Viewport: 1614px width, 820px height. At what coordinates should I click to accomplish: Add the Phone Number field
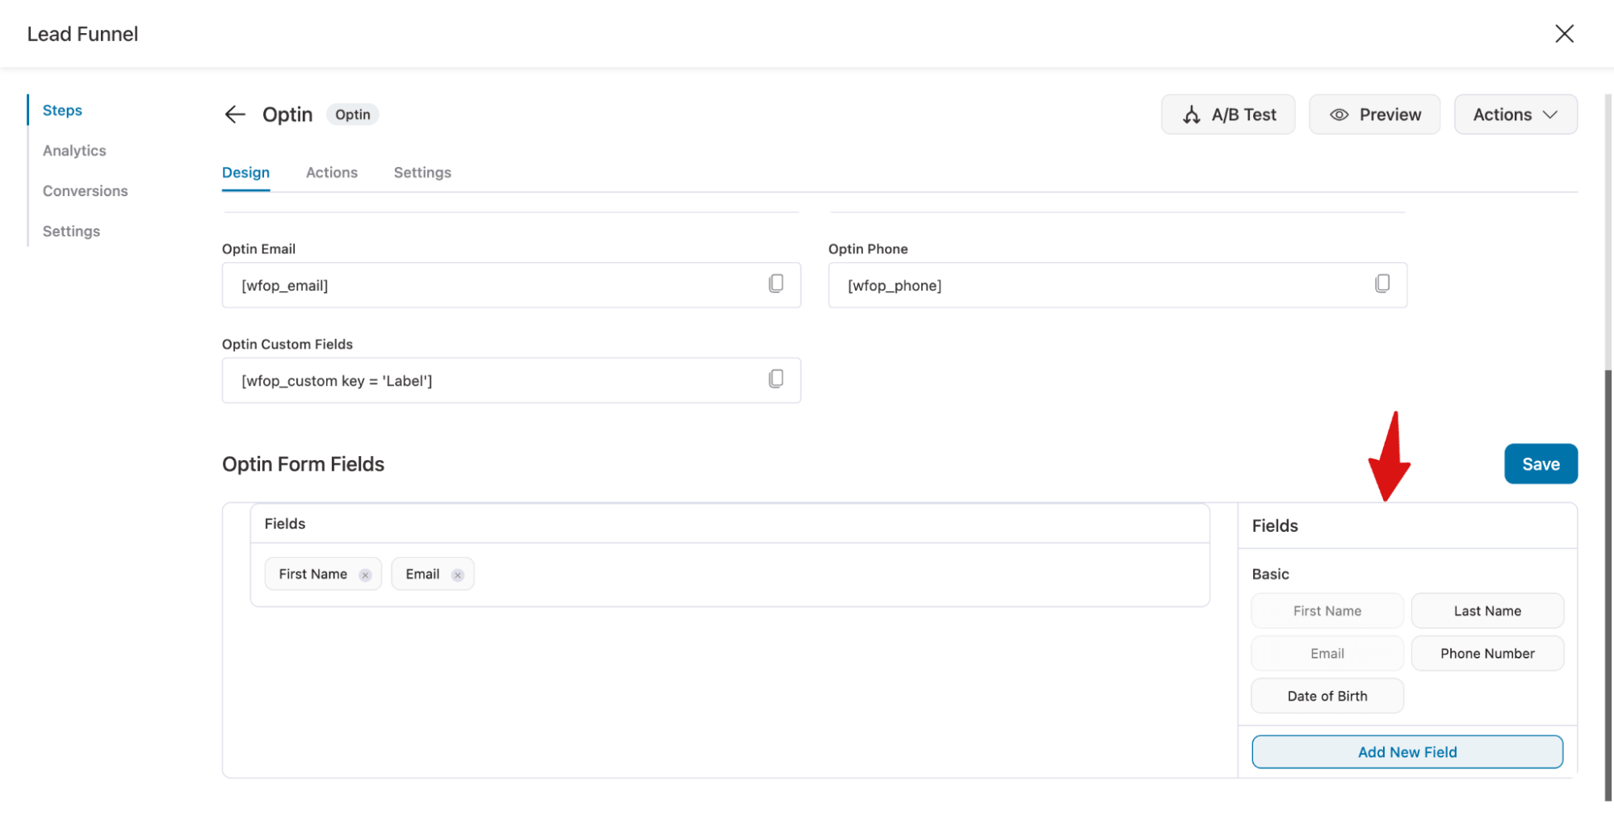pyautogui.click(x=1486, y=653)
